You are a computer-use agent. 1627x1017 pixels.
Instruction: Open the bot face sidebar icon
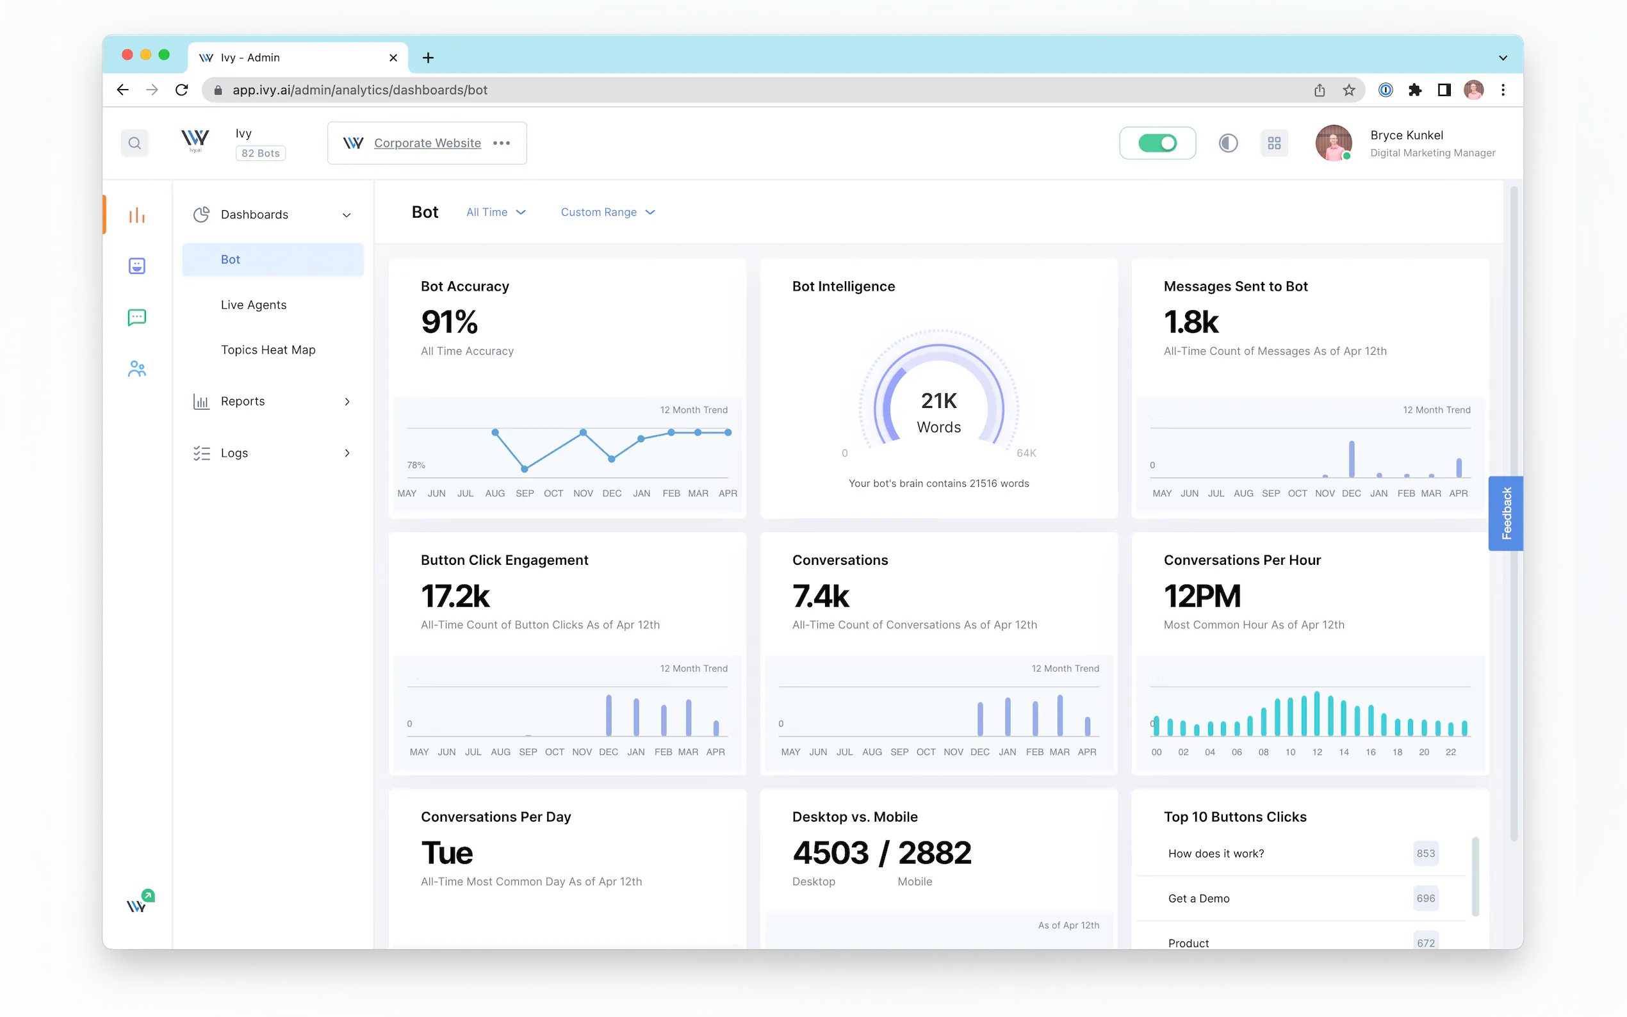(x=136, y=266)
